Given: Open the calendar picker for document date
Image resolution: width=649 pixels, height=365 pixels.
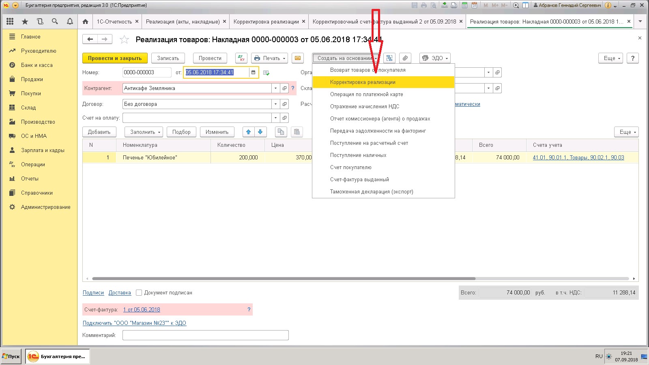Looking at the screenshot, I should pos(254,72).
